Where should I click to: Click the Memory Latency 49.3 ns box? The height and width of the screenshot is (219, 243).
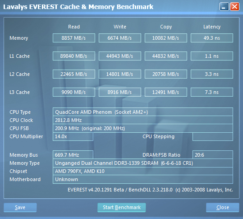click(212, 38)
